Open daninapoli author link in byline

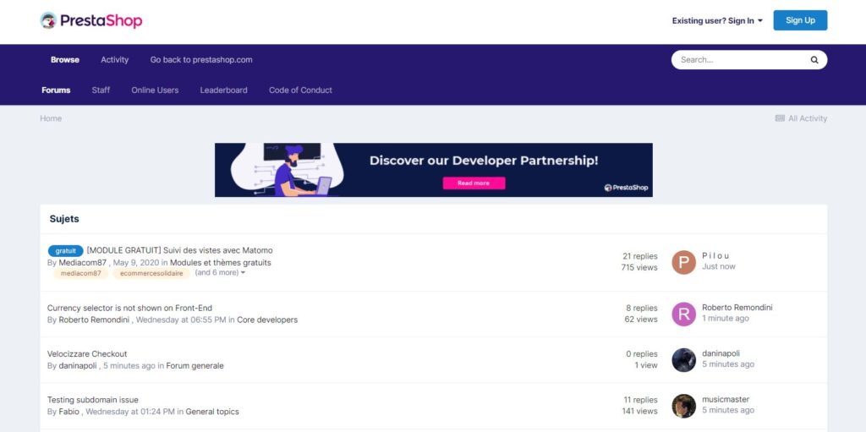click(78, 365)
